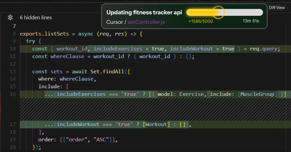Click the "ASC" string on line 19

click(101, 139)
